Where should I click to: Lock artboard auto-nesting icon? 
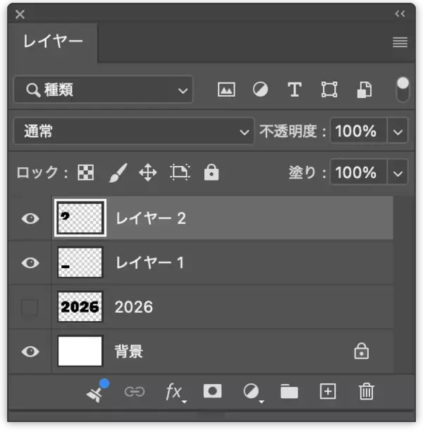(180, 172)
